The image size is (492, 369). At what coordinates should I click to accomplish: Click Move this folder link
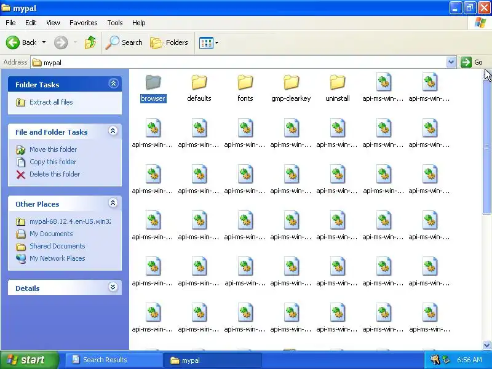(53, 149)
